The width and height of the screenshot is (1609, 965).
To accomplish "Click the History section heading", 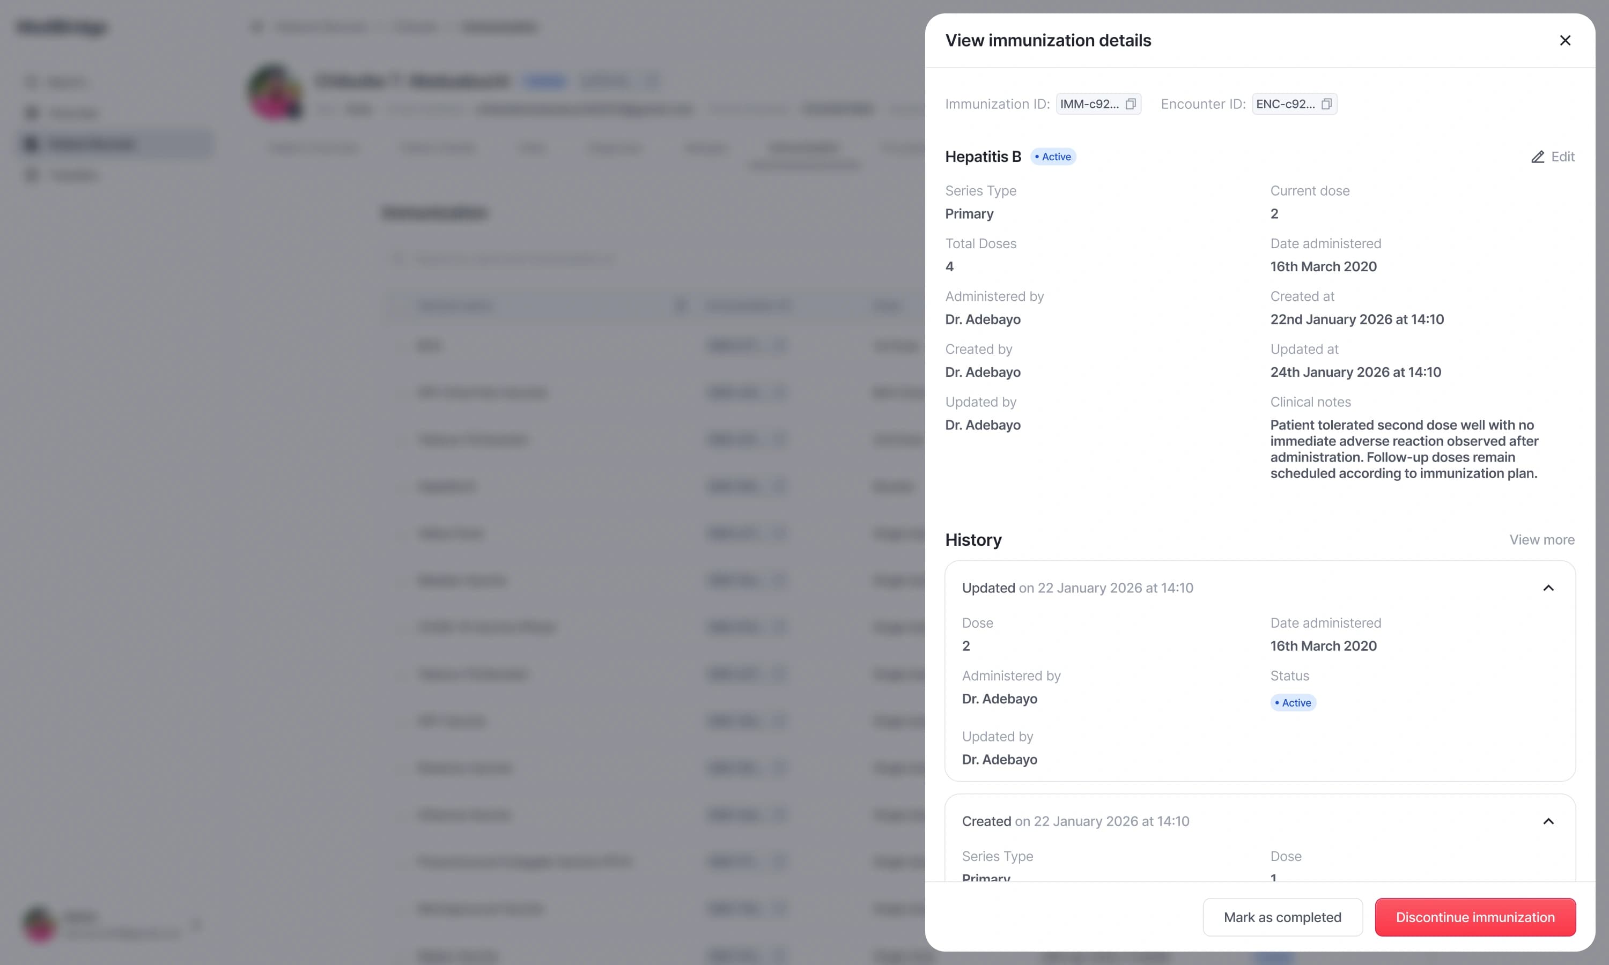I will [x=973, y=540].
